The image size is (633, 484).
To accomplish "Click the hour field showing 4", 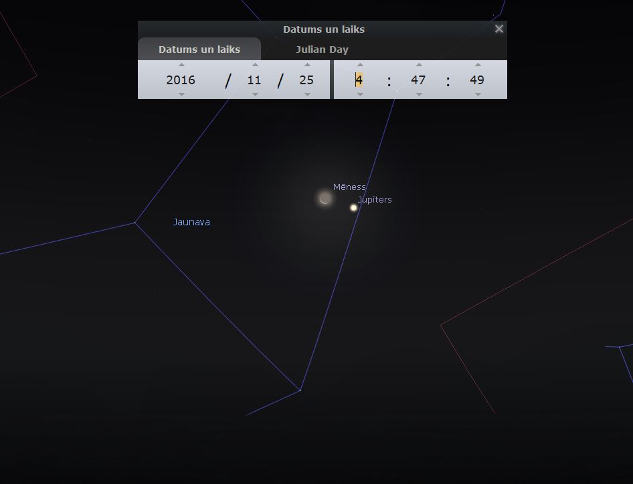I will click(x=359, y=80).
